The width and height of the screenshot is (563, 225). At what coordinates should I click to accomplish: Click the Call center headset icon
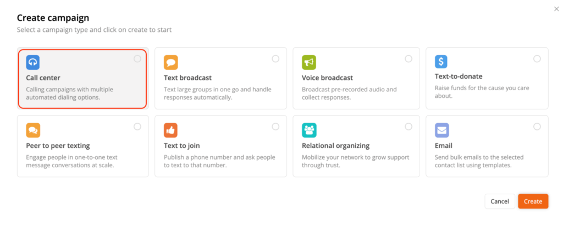33,62
